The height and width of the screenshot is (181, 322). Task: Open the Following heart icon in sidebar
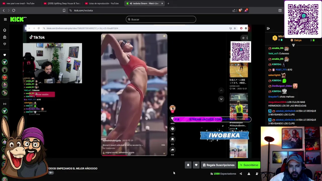pos(5,44)
